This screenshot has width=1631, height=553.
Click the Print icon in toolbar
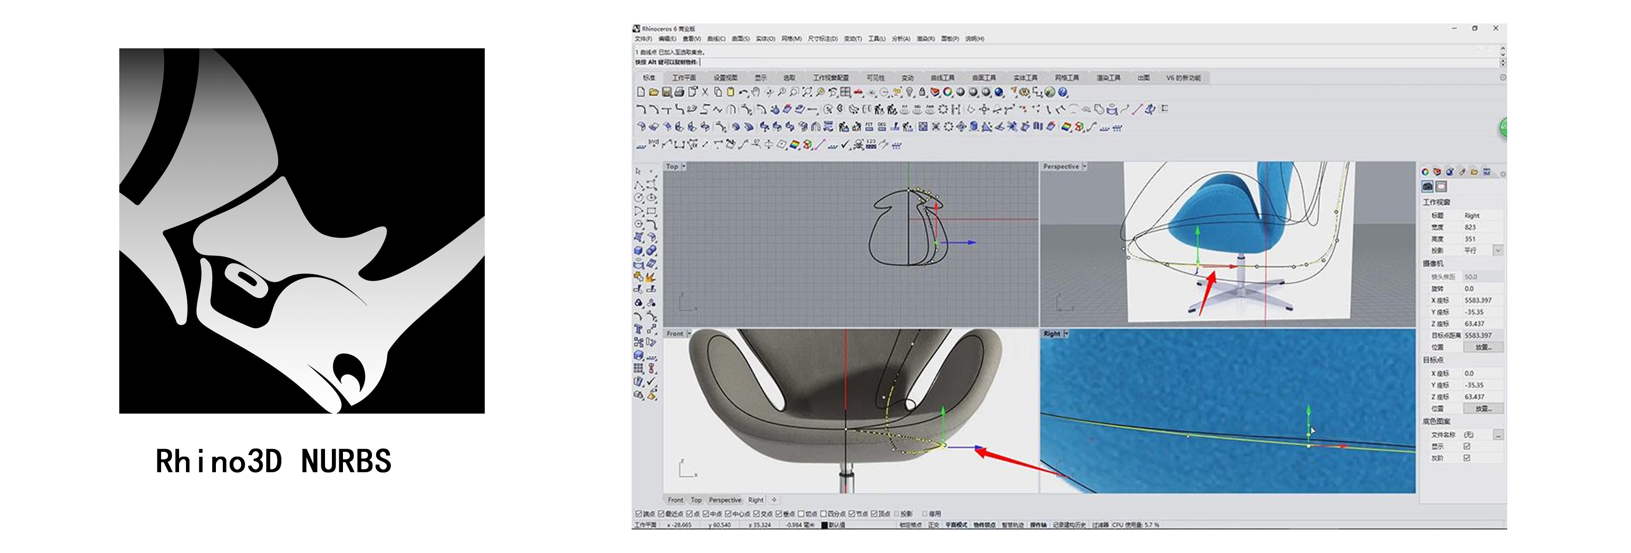click(679, 92)
